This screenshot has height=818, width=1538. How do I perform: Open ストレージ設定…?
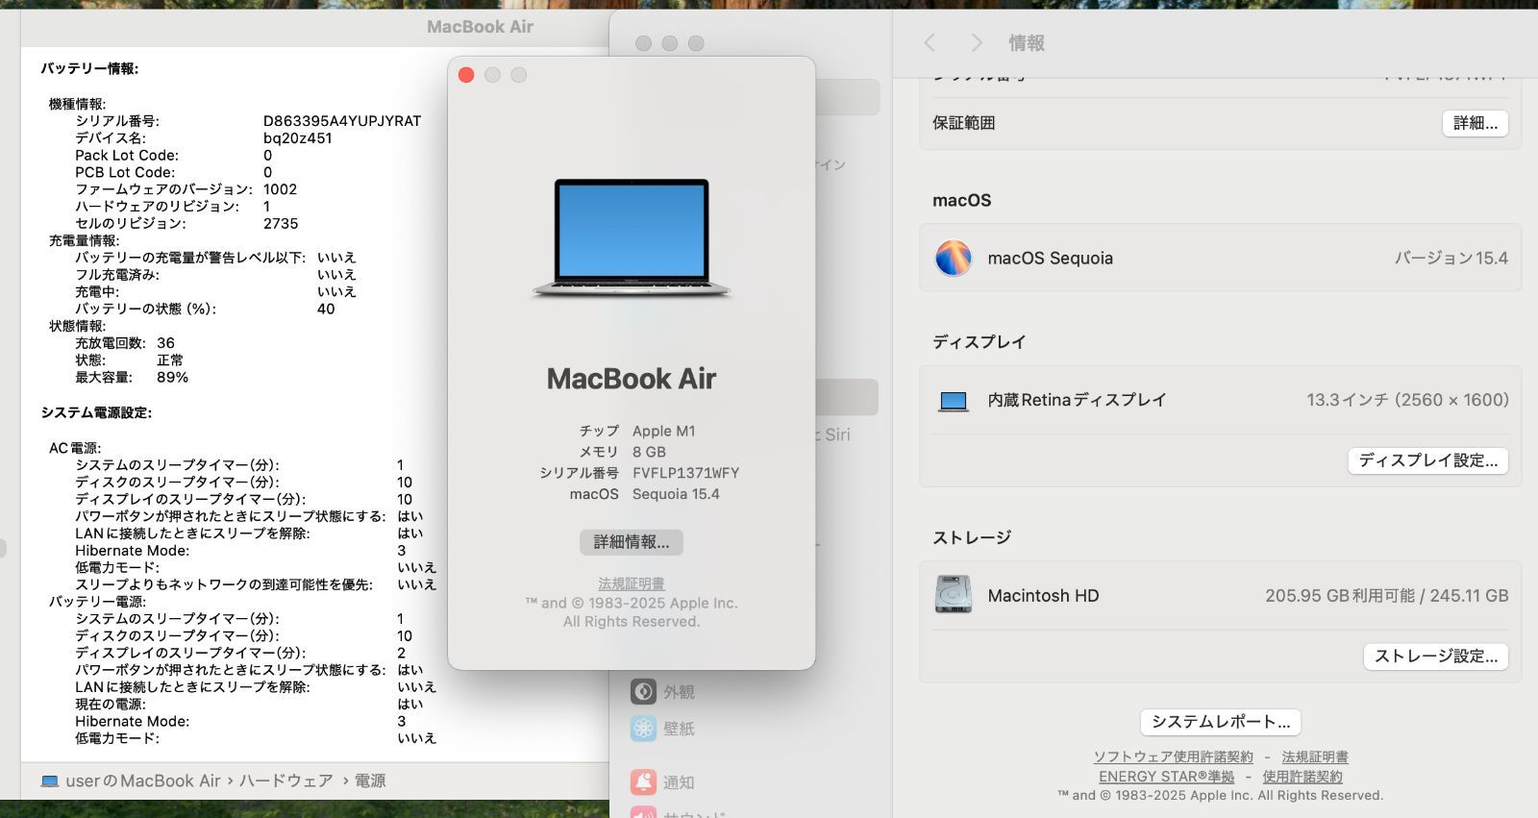tap(1436, 657)
